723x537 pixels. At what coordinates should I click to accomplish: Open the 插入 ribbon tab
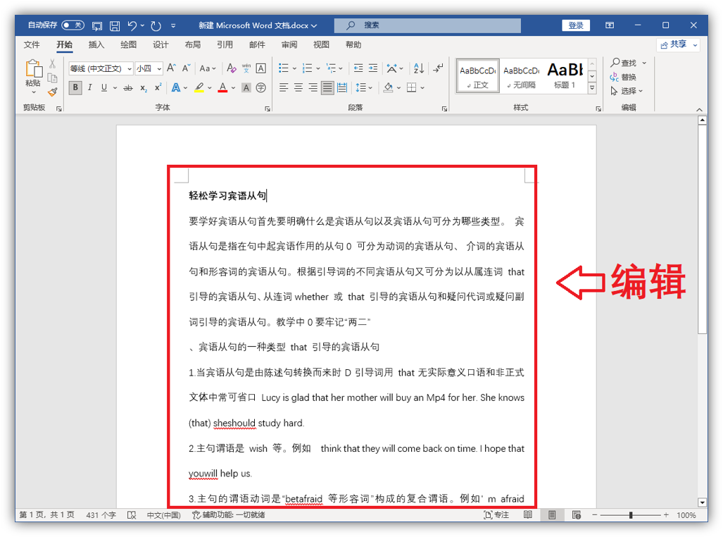pos(96,45)
